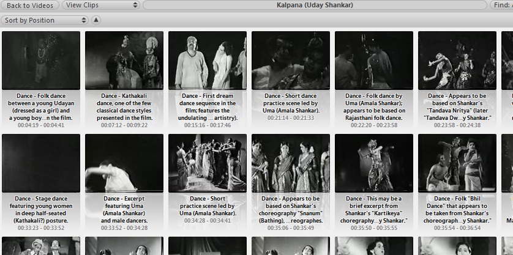The width and height of the screenshot is (513, 255).
Task: Click the timecode 00:04:19 - 00:04:41
Action: click(x=41, y=125)
